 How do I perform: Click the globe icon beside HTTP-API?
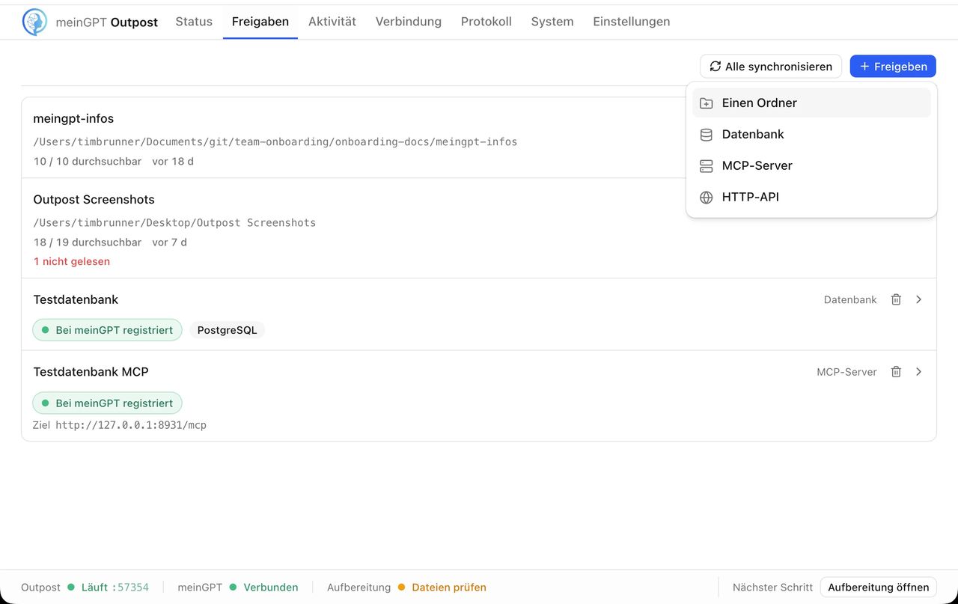706,198
